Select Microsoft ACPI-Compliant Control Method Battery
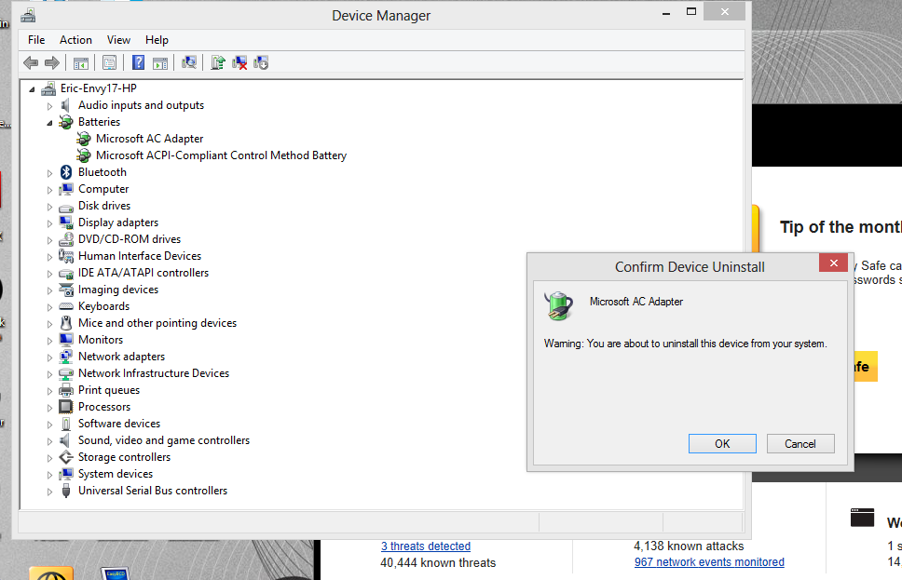 [221, 155]
